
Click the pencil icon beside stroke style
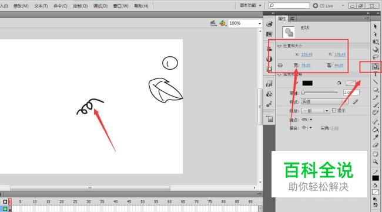pyautogui.click(x=355, y=102)
